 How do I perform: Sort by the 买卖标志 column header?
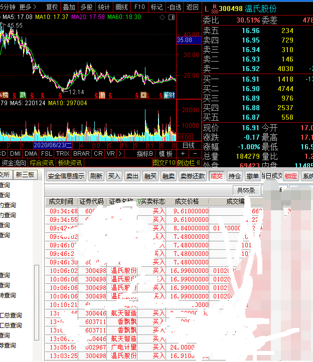click(x=151, y=202)
